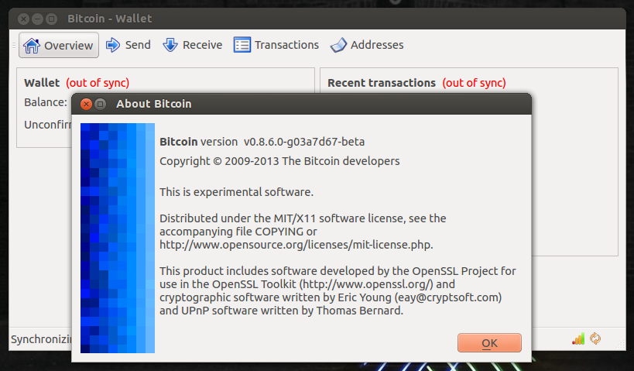This screenshot has width=634, height=371.
Task: Click the MIT license URL text
Action: [296, 245]
